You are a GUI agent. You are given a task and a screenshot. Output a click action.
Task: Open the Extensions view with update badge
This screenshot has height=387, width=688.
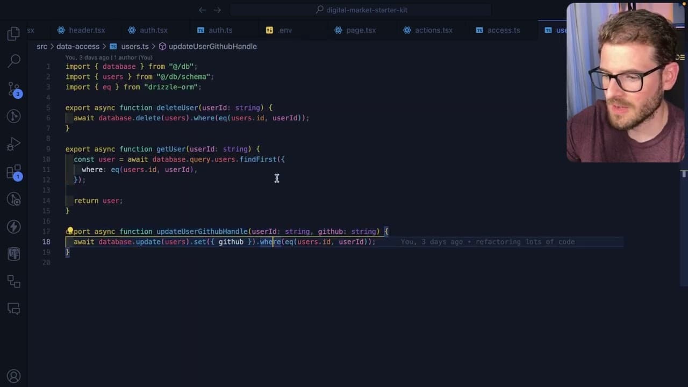tap(14, 172)
